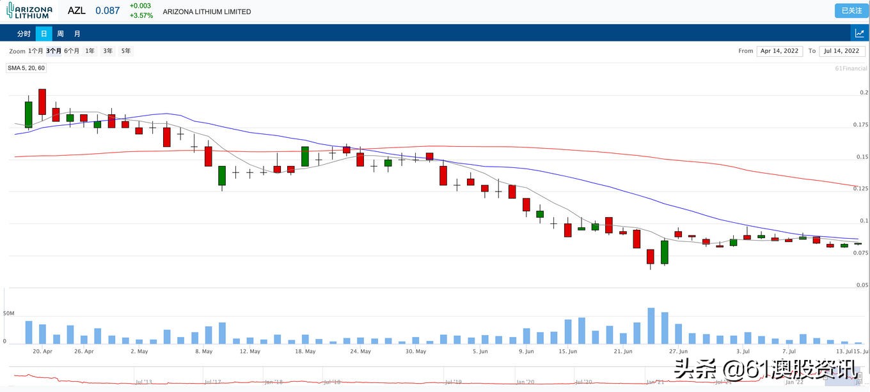Zoom chart to 3年 range
The image size is (870, 392).
pos(108,51)
